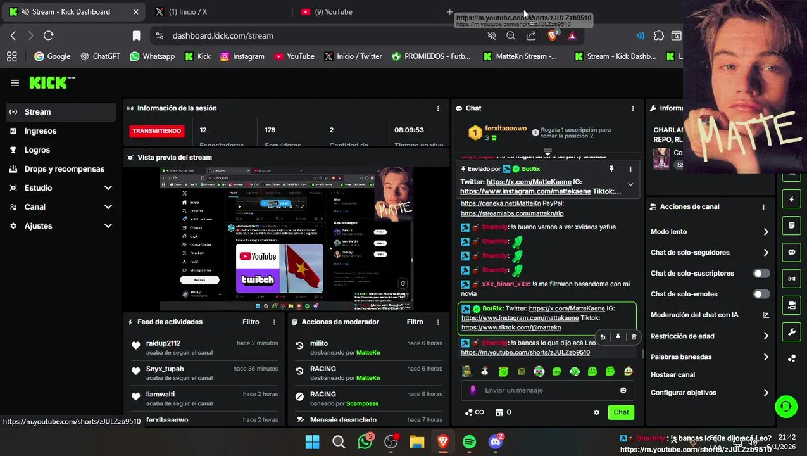This screenshot has height=456, width=807.
Task: Open Configurar objetivos settings
Action: [x=710, y=393]
